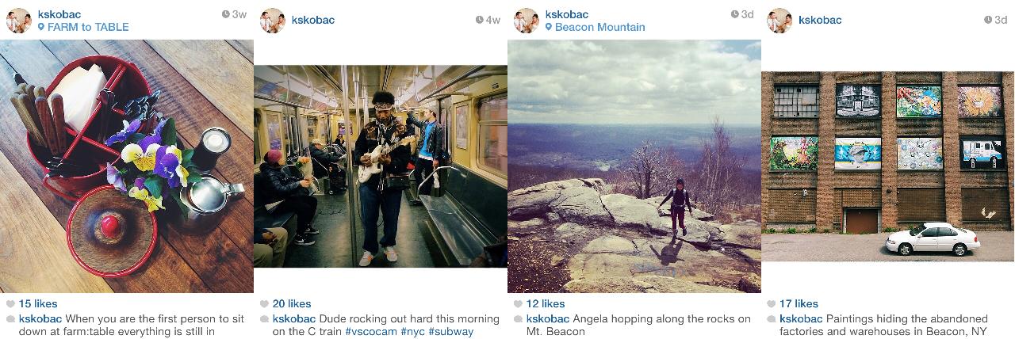Open the #vscocam hashtag
Viewport: 1015px width, 339px height.
coord(371,332)
